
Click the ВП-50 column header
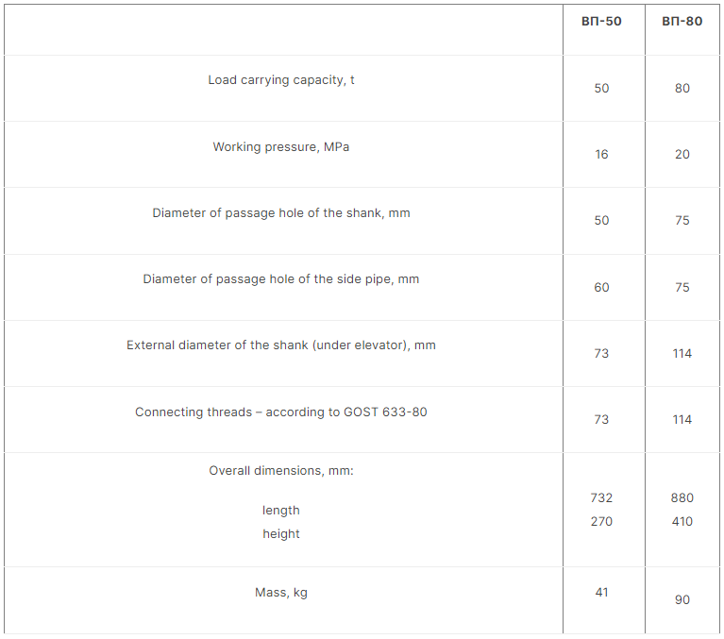point(601,22)
